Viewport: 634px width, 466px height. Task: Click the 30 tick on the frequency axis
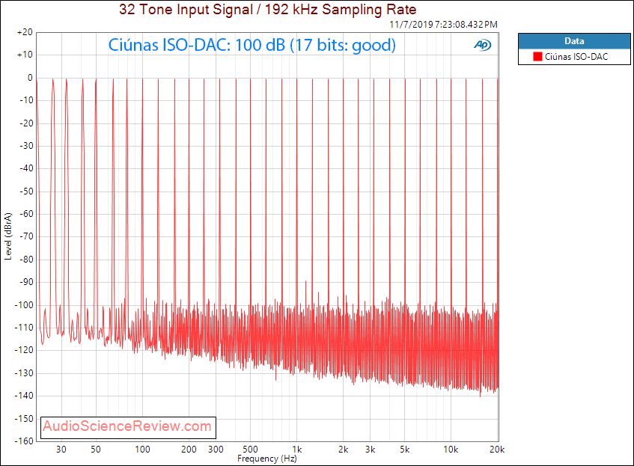click(61, 450)
